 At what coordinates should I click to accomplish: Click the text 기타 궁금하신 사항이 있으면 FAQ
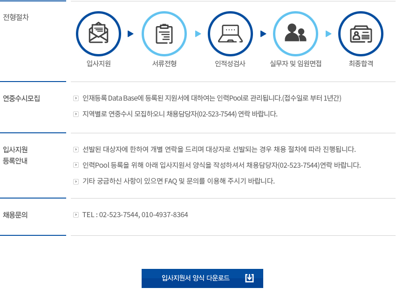pyautogui.click(x=178, y=181)
